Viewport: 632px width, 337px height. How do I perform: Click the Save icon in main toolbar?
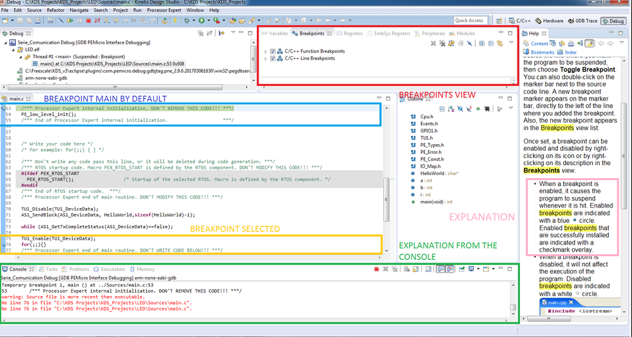coord(20,20)
